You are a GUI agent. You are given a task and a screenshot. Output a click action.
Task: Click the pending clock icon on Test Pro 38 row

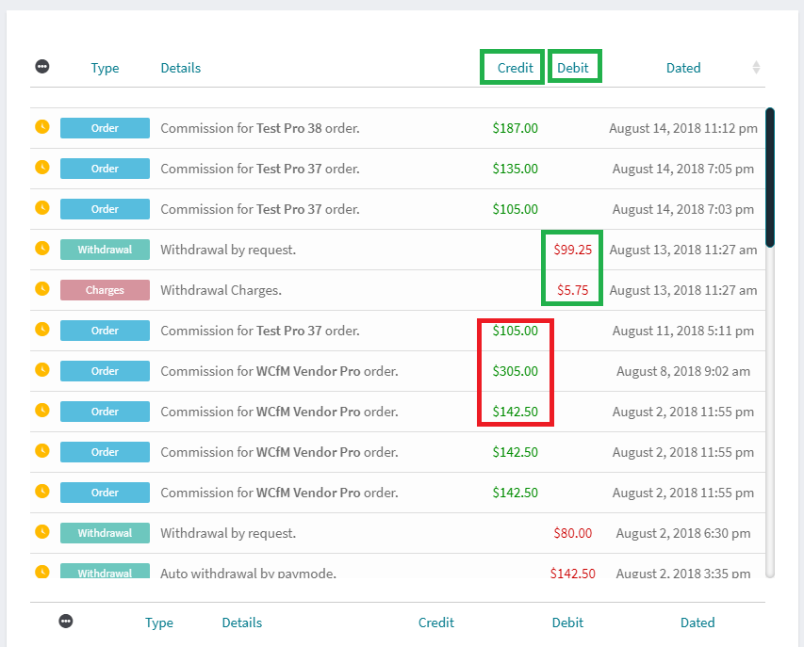[x=41, y=127]
